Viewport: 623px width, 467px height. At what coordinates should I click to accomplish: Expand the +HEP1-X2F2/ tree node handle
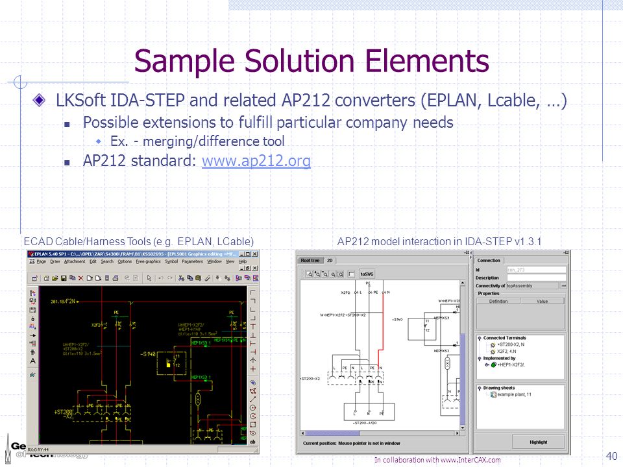pos(487,365)
